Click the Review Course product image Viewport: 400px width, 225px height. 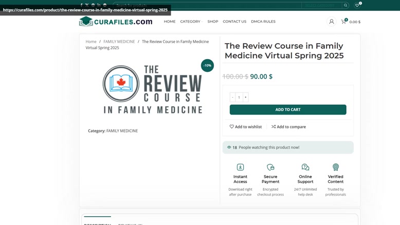tap(153, 89)
